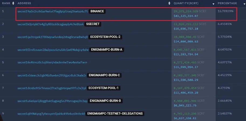Click the ECOSYSTEM-POOL-2 tag

(106, 37)
